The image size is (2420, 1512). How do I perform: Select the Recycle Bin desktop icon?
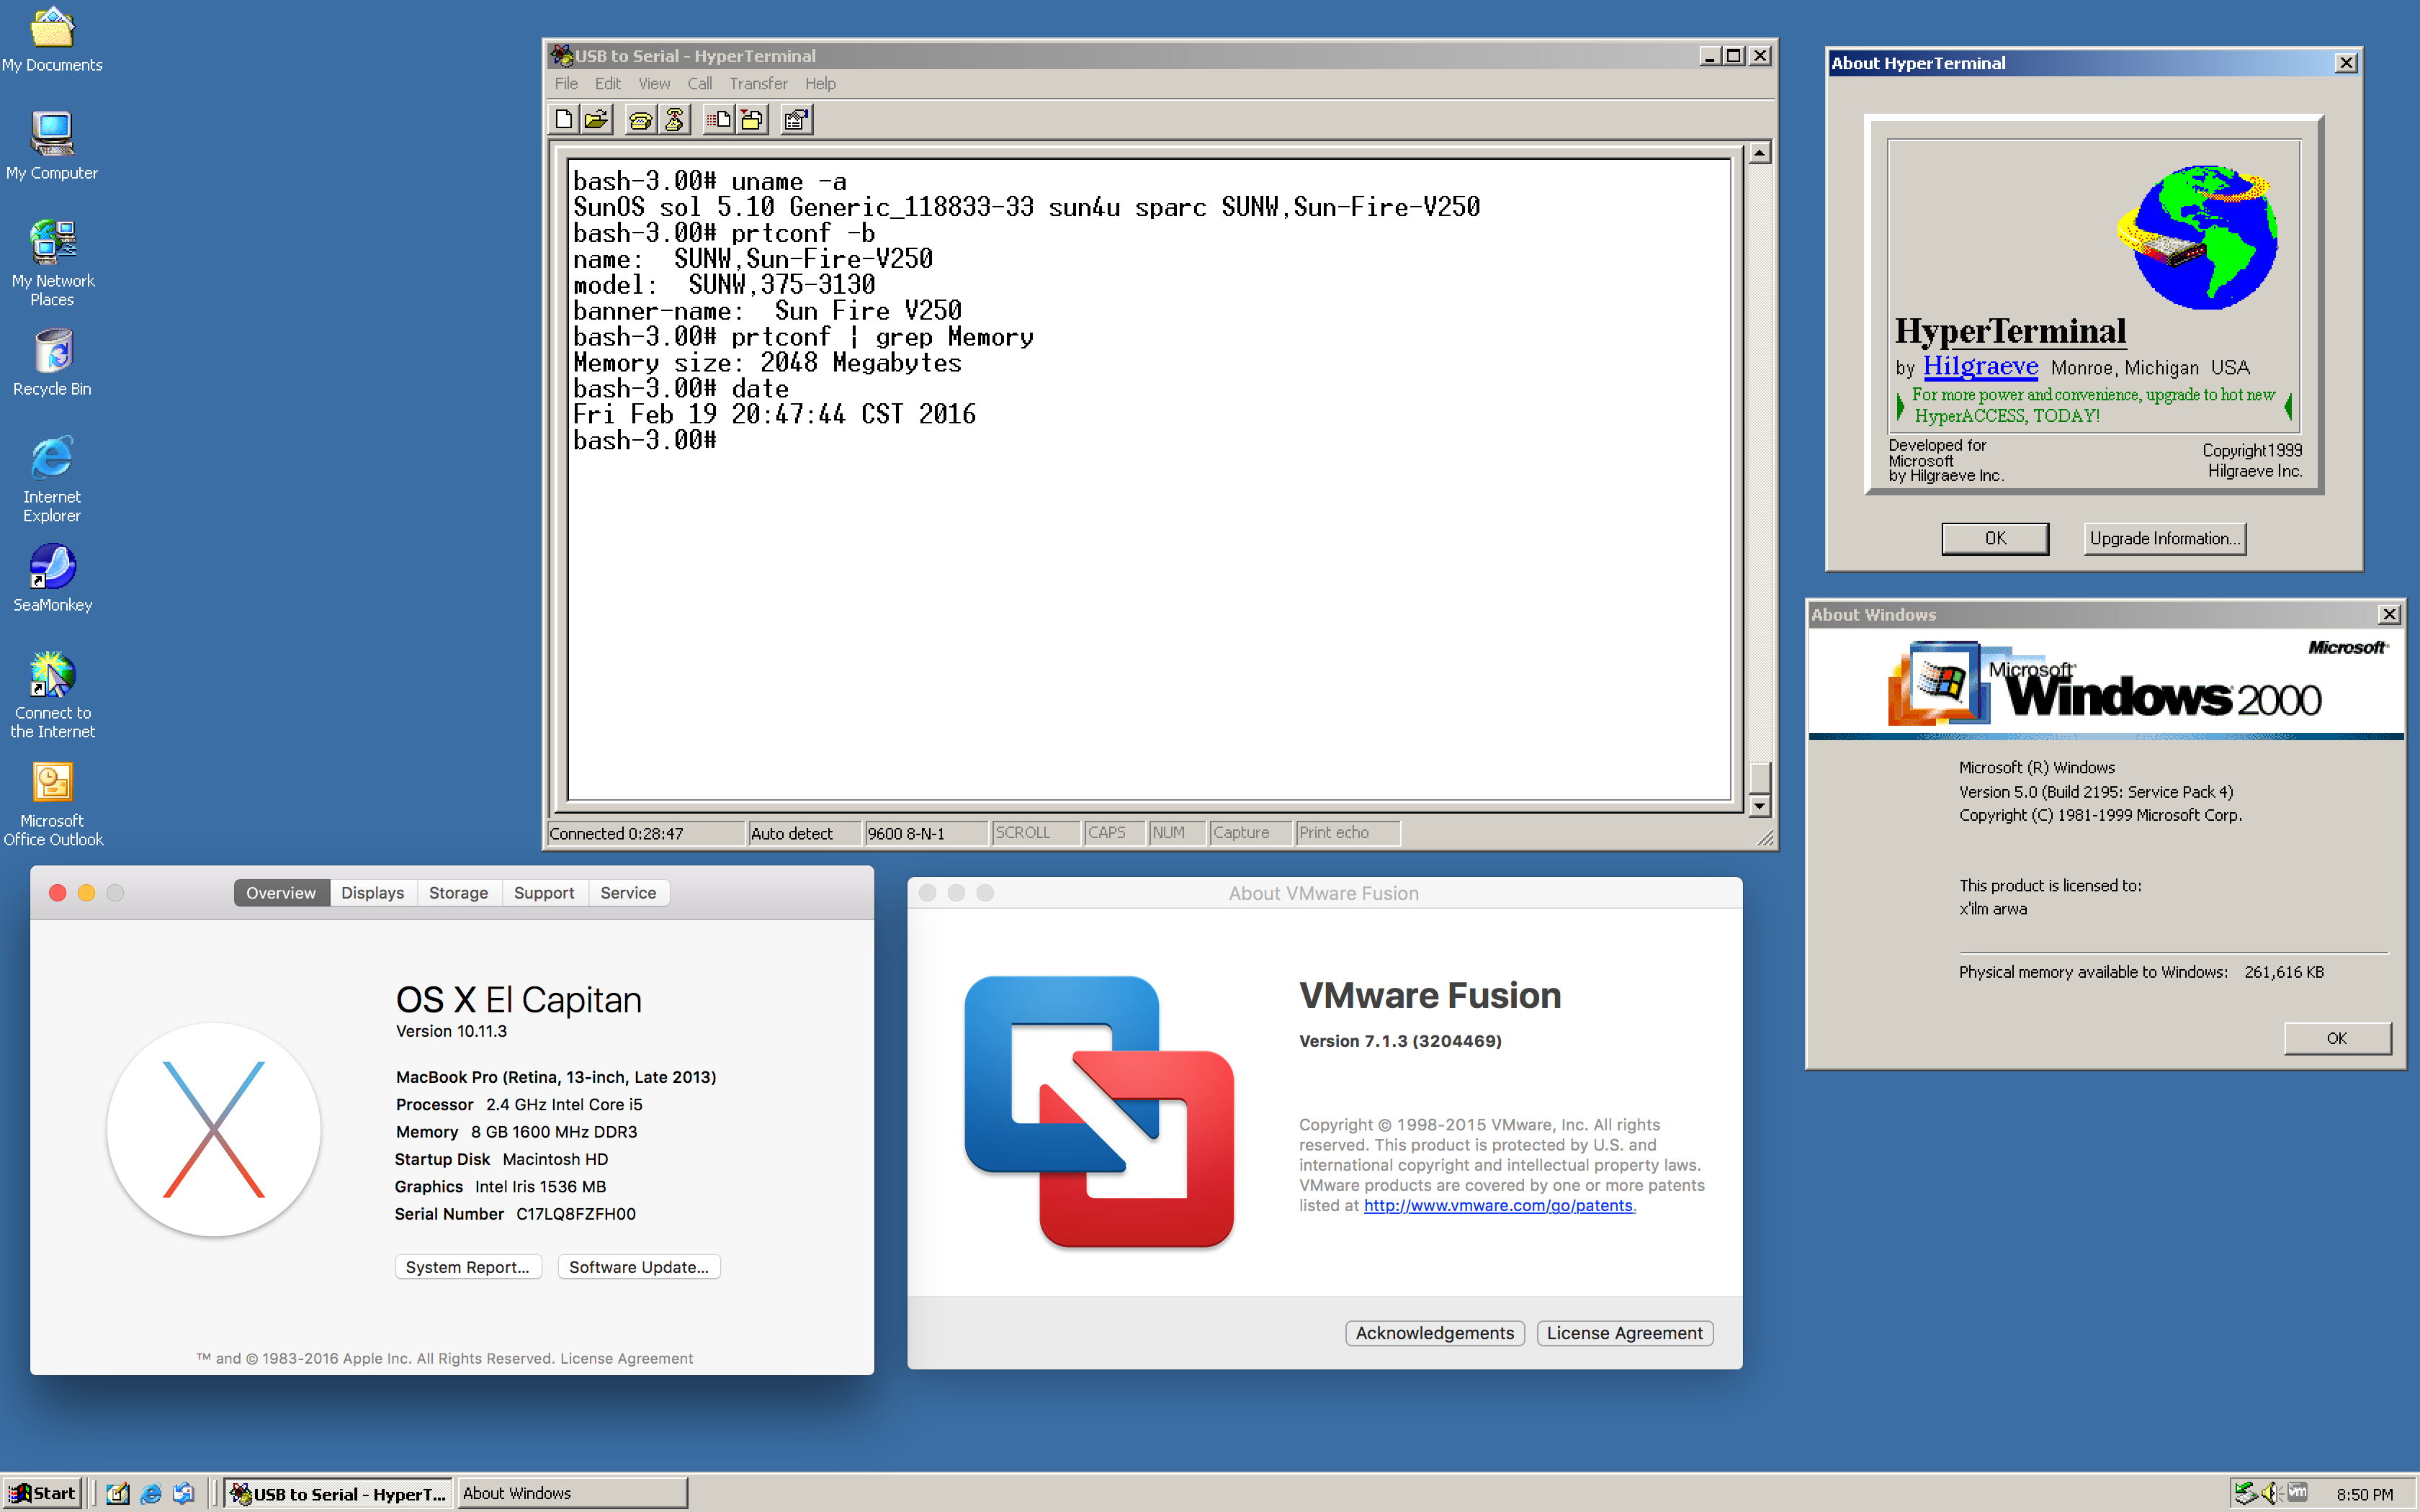(52, 363)
